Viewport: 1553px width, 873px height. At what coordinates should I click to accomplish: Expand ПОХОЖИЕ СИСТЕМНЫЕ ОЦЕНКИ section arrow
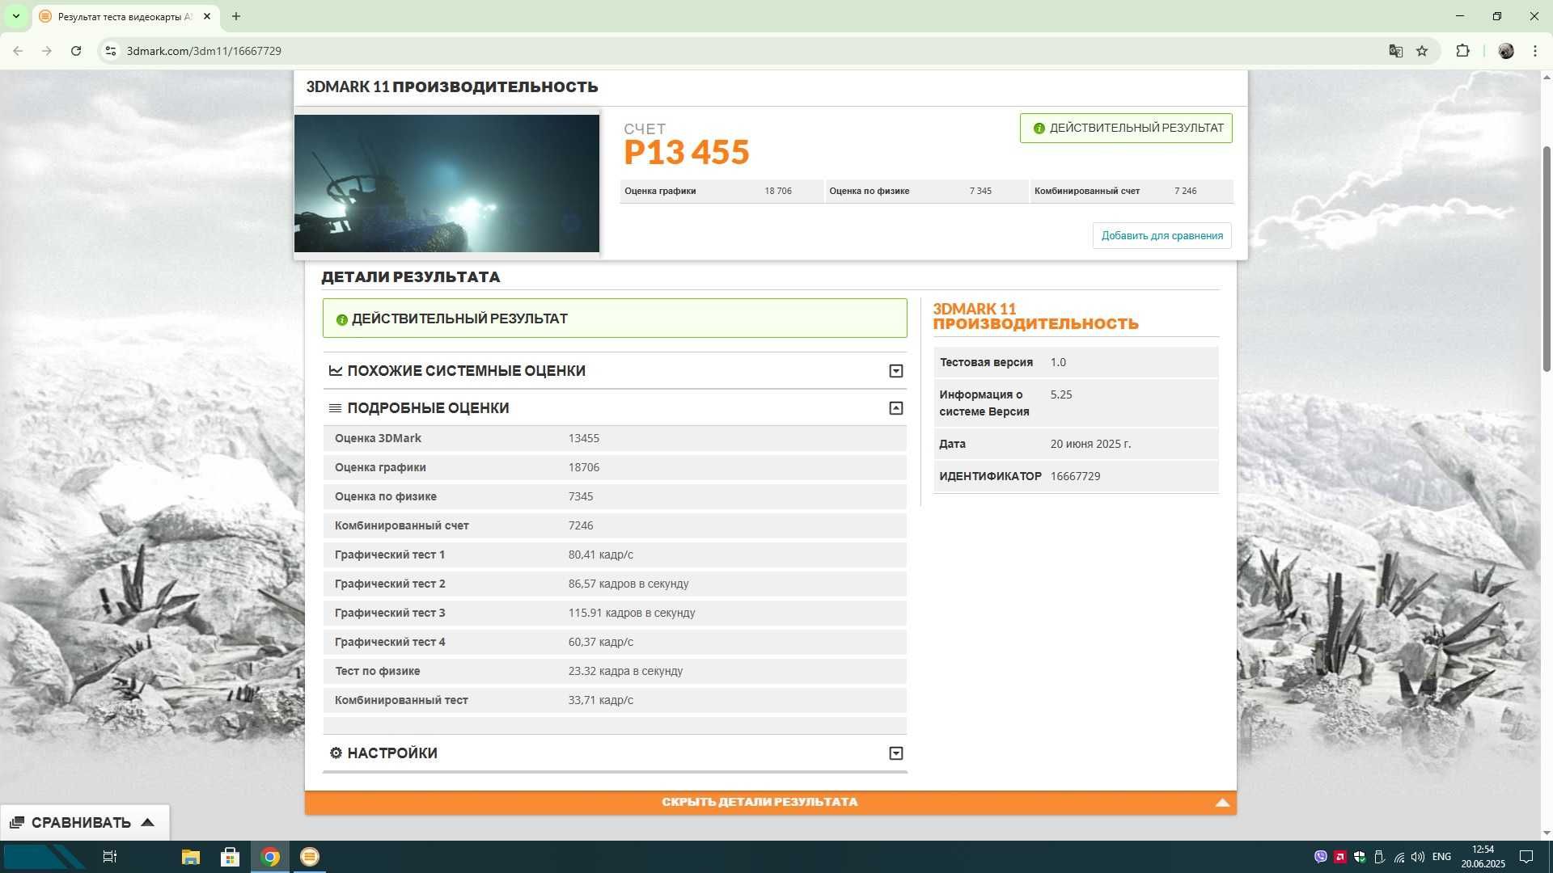click(x=896, y=371)
